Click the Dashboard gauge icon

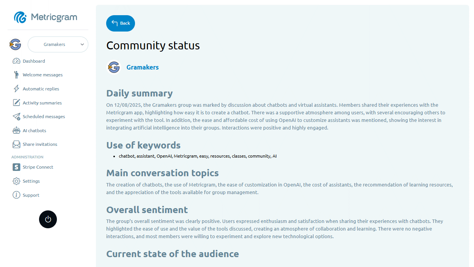coord(16,61)
